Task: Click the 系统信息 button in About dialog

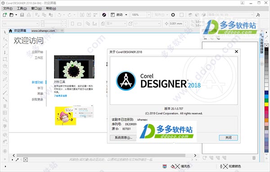Action: 123,137
